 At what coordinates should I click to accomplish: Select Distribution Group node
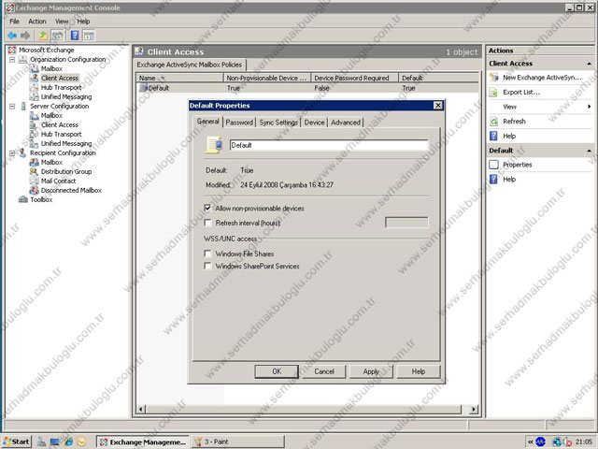pos(66,171)
